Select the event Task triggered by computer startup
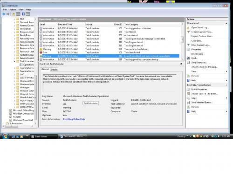233x174 pixels. 110,59
